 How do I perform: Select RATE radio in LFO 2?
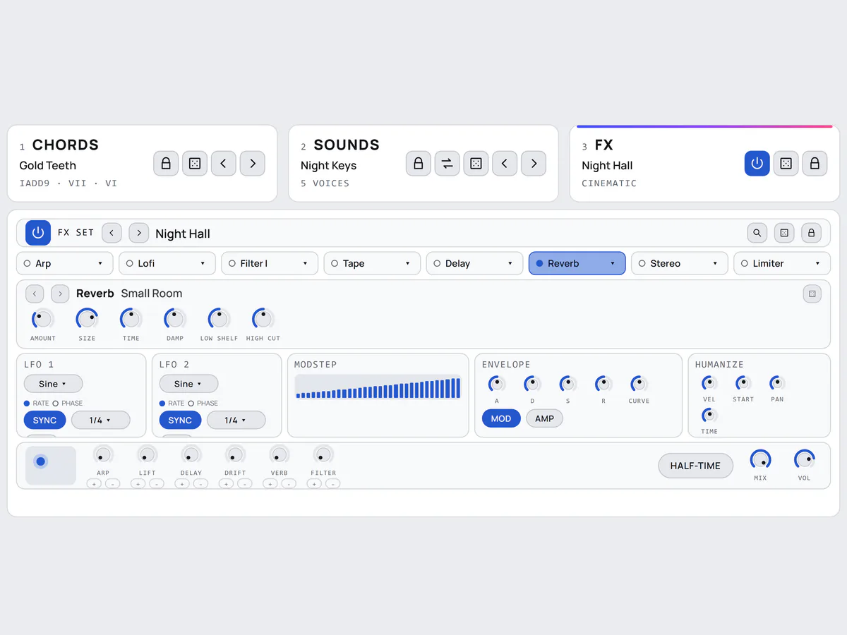(162, 404)
